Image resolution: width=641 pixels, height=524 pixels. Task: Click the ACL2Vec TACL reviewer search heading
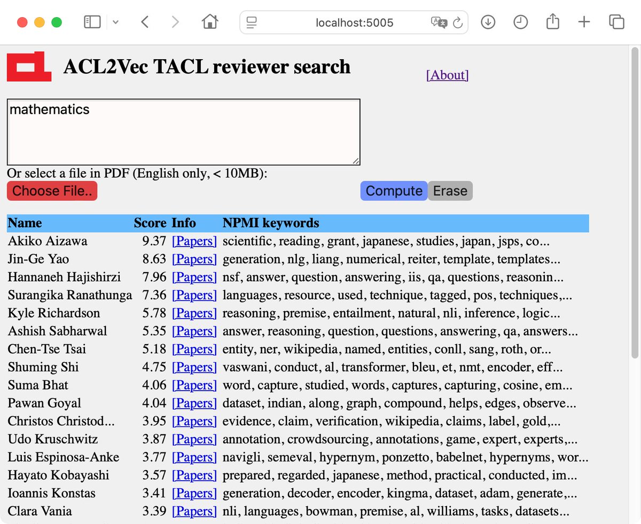click(x=207, y=67)
